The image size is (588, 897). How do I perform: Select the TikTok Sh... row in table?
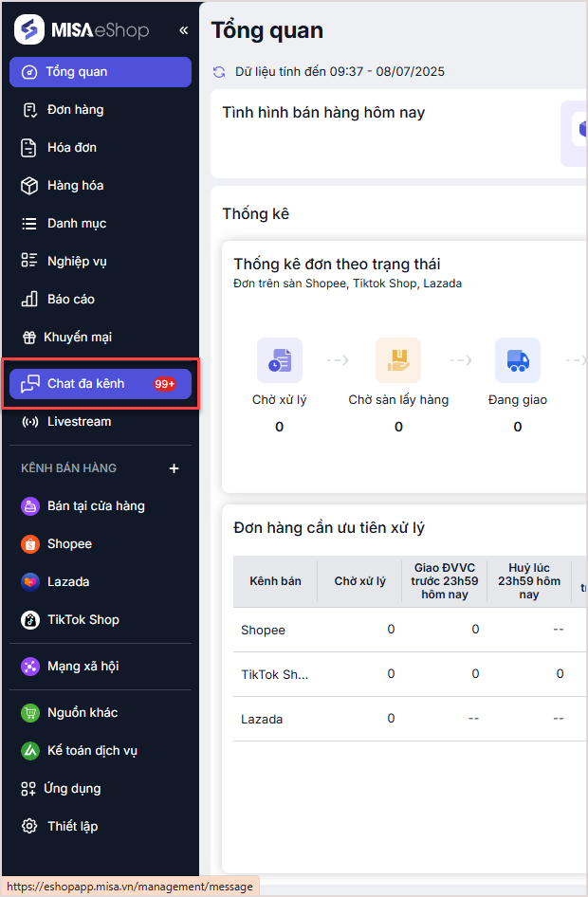[410, 674]
